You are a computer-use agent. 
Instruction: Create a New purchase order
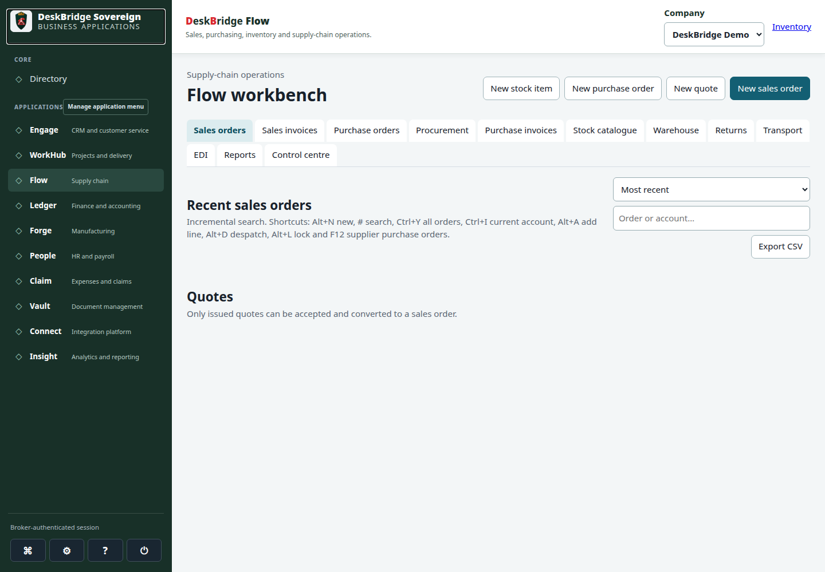(x=613, y=89)
